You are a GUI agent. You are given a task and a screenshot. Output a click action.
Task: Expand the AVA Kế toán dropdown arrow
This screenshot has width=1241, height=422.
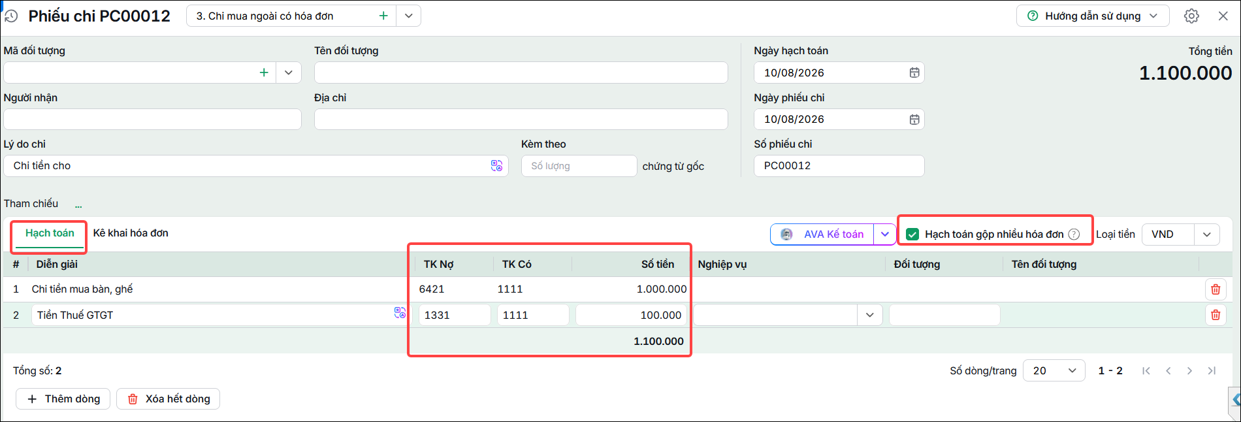point(885,234)
